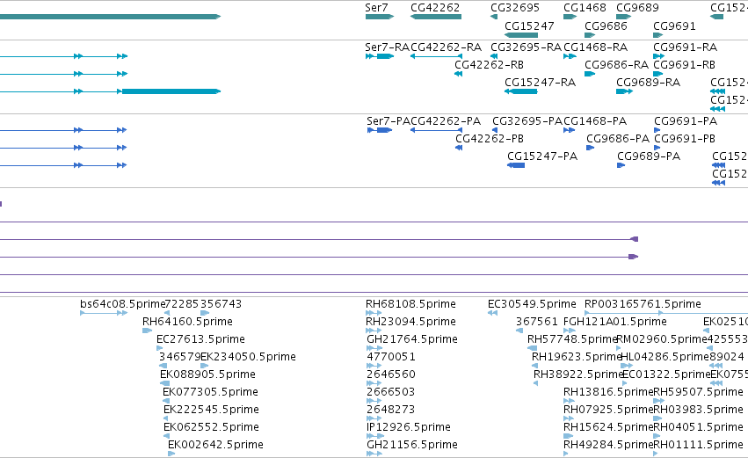748x458 pixels.
Task: Click the Ser7-PA protein label
Action: pyautogui.click(x=388, y=121)
